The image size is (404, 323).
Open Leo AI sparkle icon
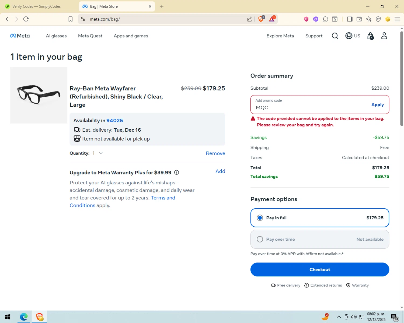coord(369,19)
